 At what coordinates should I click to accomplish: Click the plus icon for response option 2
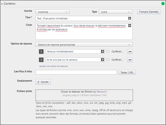point(103,60)
